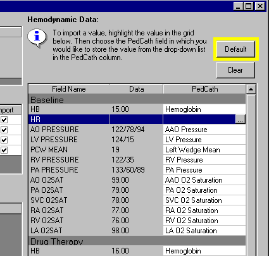Toggle the bottom Import checkbox
The image size is (269, 256).
pos(4,150)
